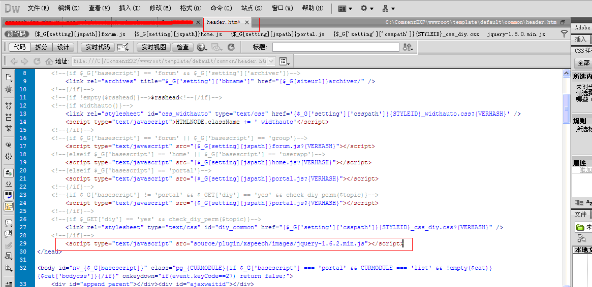Expand the address field dropdown arrow

[272, 61]
